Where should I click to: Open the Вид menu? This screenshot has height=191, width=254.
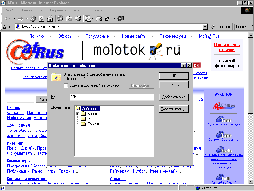coord(40,10)
